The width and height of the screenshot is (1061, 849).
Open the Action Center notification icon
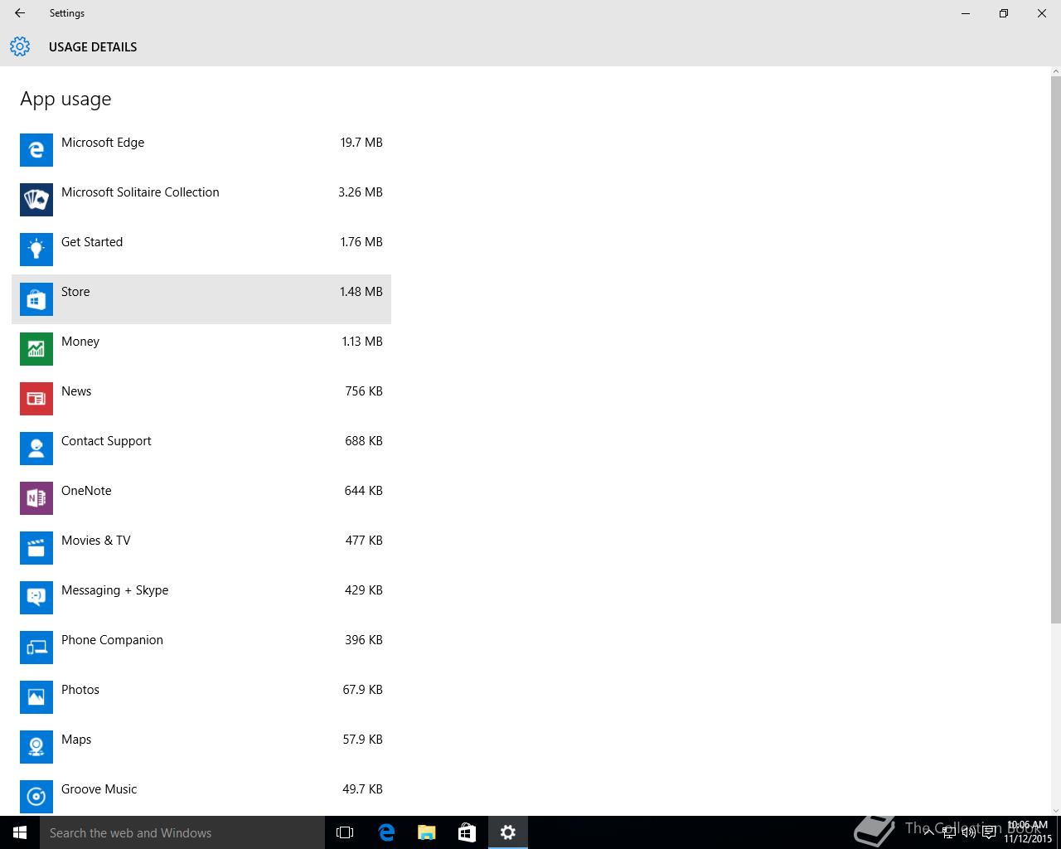click(x=989, y=832)
